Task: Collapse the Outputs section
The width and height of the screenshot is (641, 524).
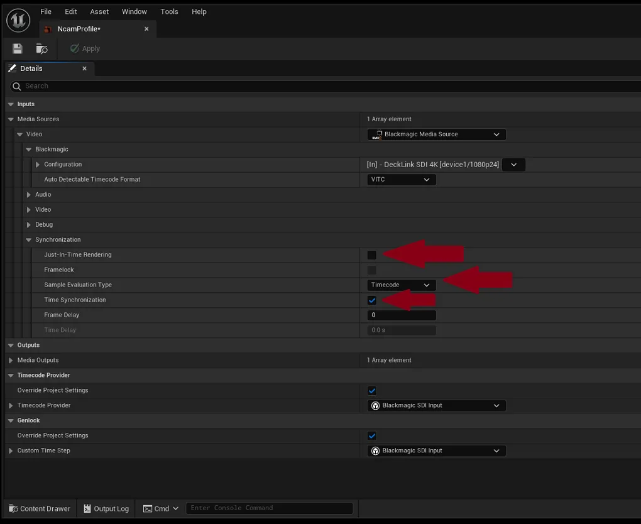Action: 11,346
